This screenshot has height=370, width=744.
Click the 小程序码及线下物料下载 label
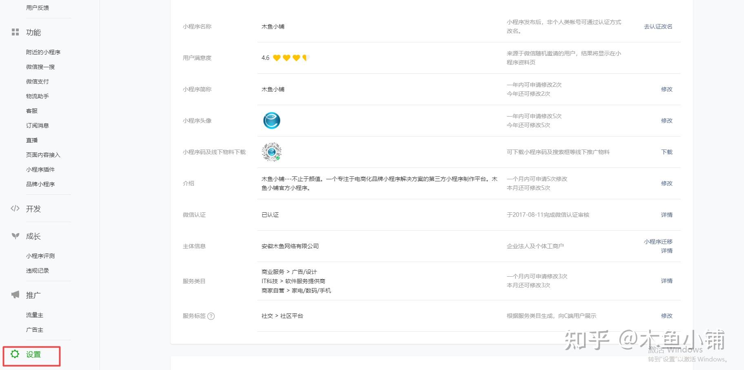point(214,152)
